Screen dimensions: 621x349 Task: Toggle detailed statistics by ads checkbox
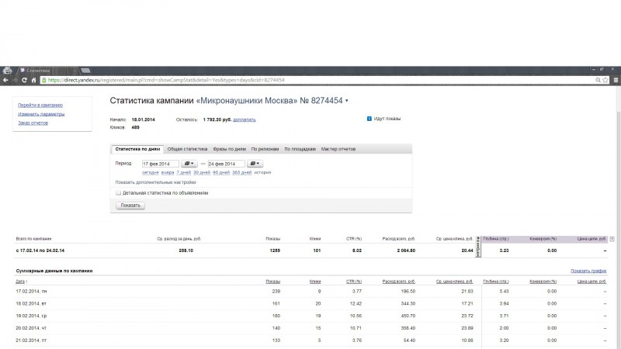[118, 193]
